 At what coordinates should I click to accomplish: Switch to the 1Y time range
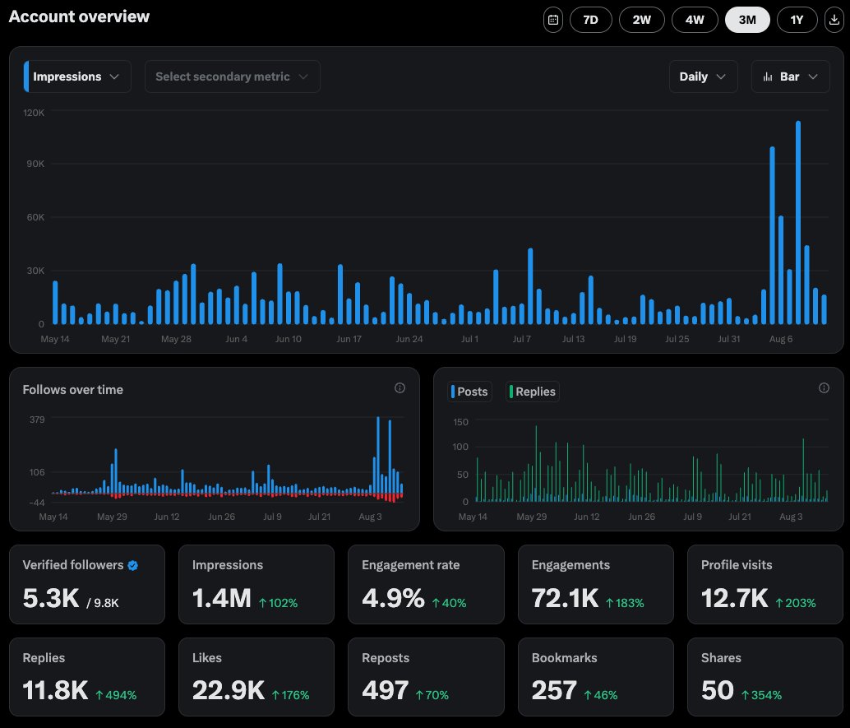point(797,20)
